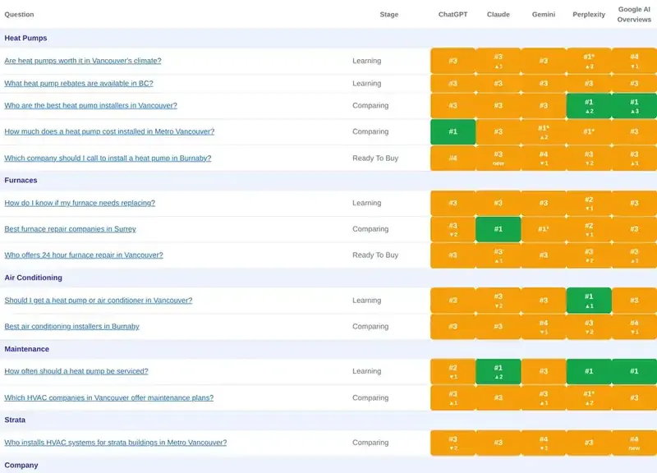Select the Company section heading

point(21,465)
